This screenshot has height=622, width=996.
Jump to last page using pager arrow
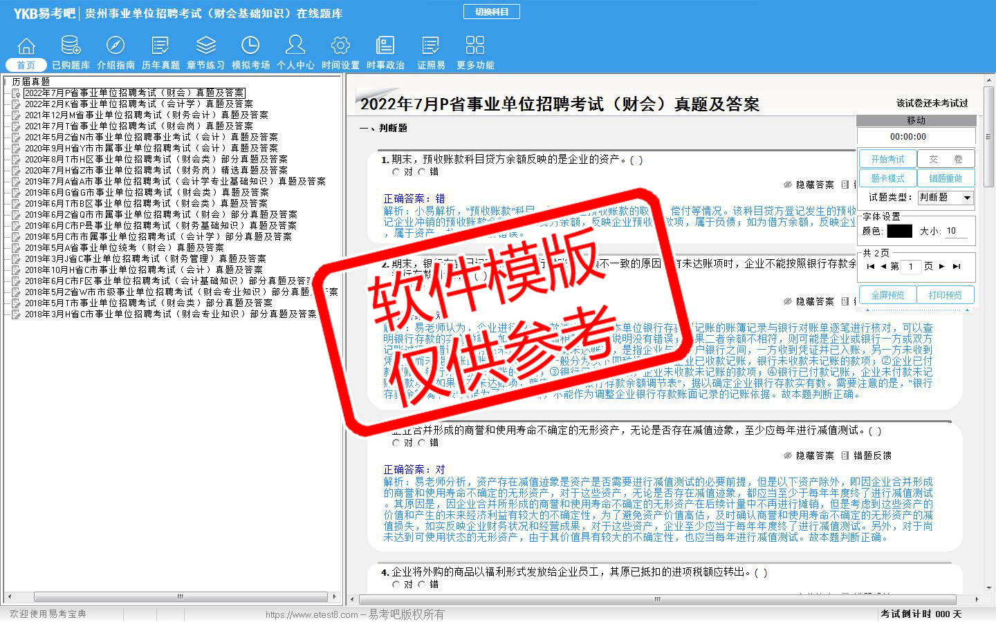pyautogui.click(x=957, y=266)
